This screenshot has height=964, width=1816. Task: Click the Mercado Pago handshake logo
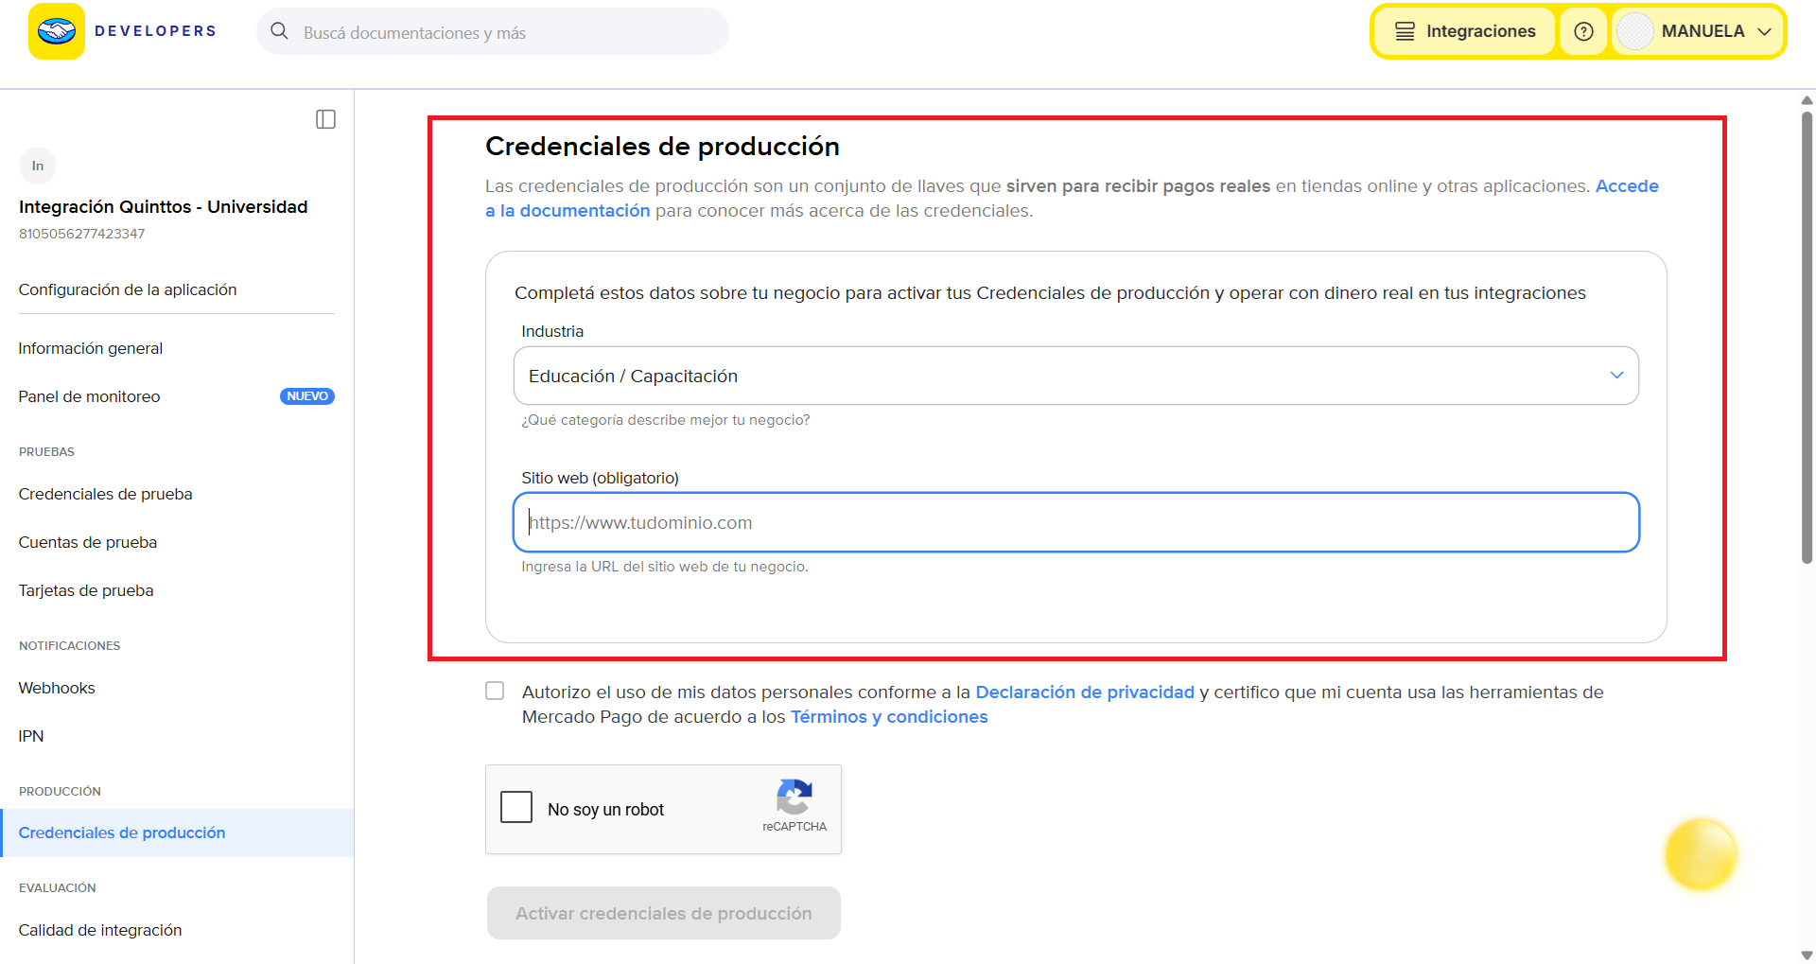pyautogui.click(x=57, y=31)
